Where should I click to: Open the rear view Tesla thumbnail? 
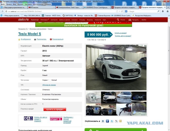[124, 97]
